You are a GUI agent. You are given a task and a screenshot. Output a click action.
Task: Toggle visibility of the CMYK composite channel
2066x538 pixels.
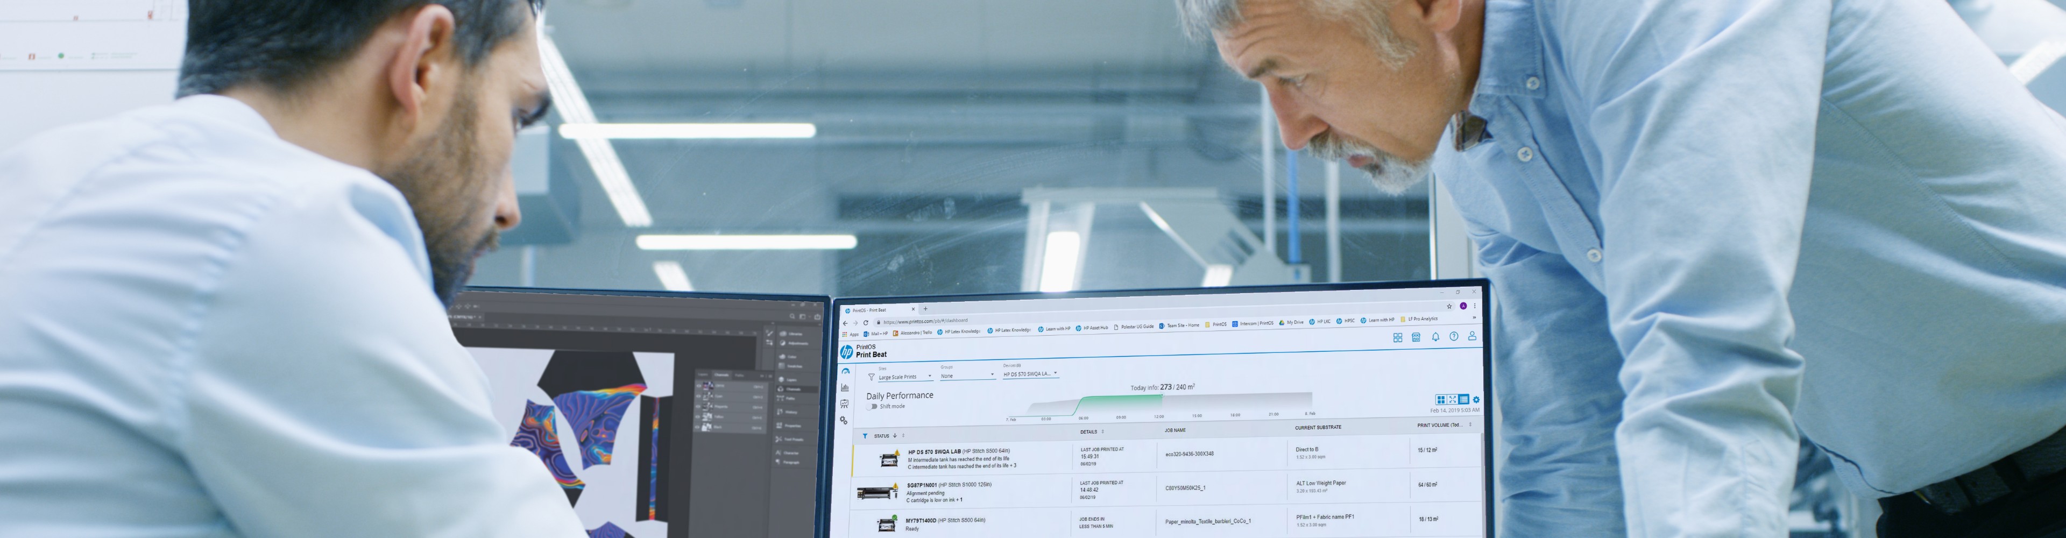tap(698, 386)
